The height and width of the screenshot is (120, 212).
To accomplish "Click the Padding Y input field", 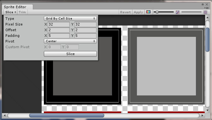I will click(x=85, y=36).
